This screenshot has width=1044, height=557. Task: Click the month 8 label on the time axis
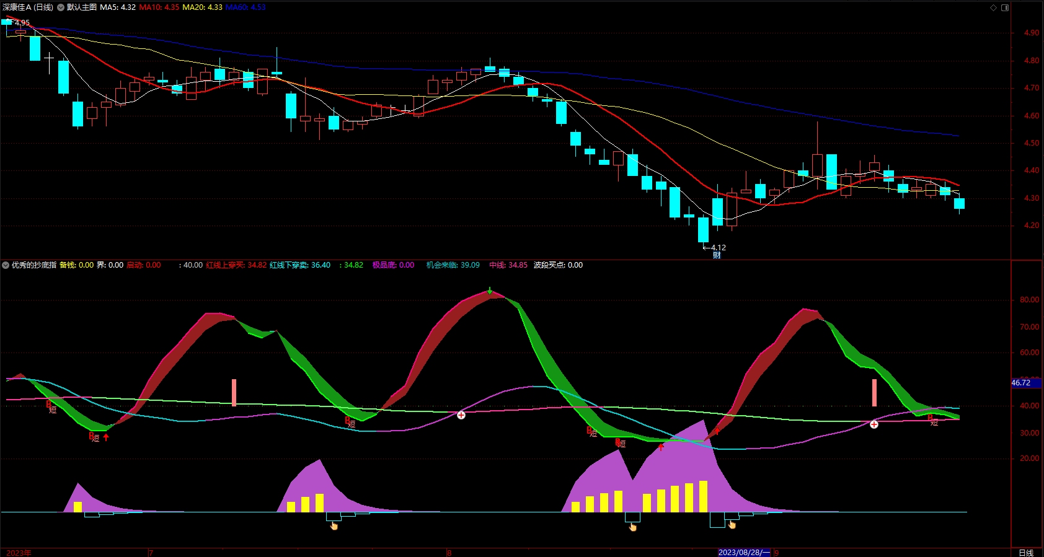point(449,553)
